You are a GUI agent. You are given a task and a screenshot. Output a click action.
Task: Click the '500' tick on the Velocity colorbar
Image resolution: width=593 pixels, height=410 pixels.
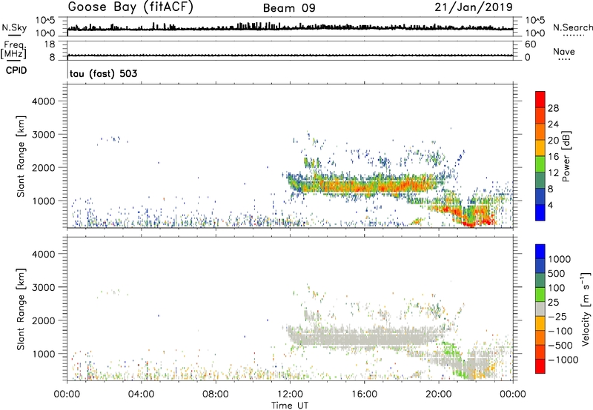(x=556, y=274)
